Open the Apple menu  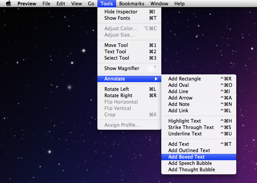(8, 3)
